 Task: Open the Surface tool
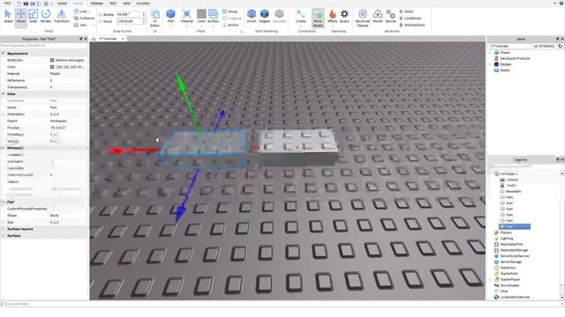213,16
